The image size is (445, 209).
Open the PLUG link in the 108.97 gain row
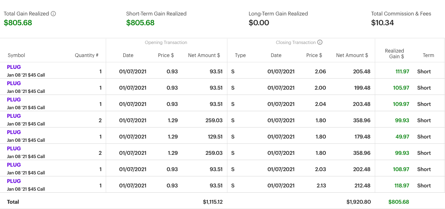pyautogui.click(x=14, y=165)
